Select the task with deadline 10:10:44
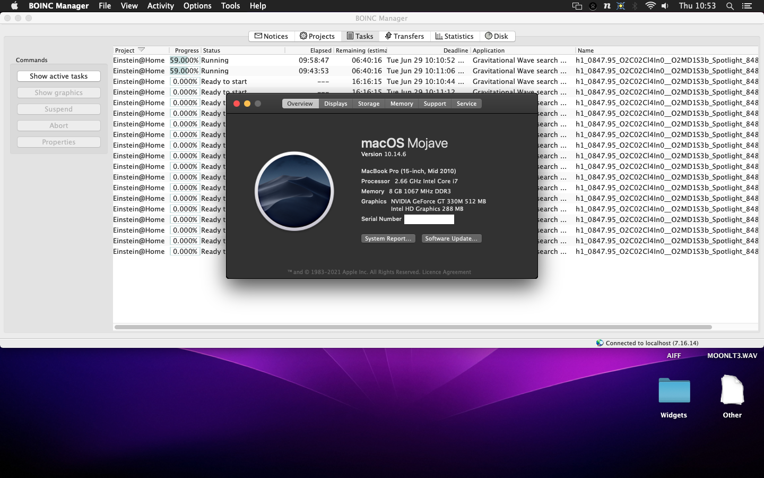This screenshot has width=764, height=478. tap(436, 81)
